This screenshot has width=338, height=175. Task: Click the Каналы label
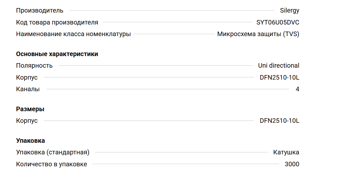point(28,89)
